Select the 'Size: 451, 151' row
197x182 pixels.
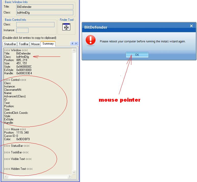tap(16, 63)
